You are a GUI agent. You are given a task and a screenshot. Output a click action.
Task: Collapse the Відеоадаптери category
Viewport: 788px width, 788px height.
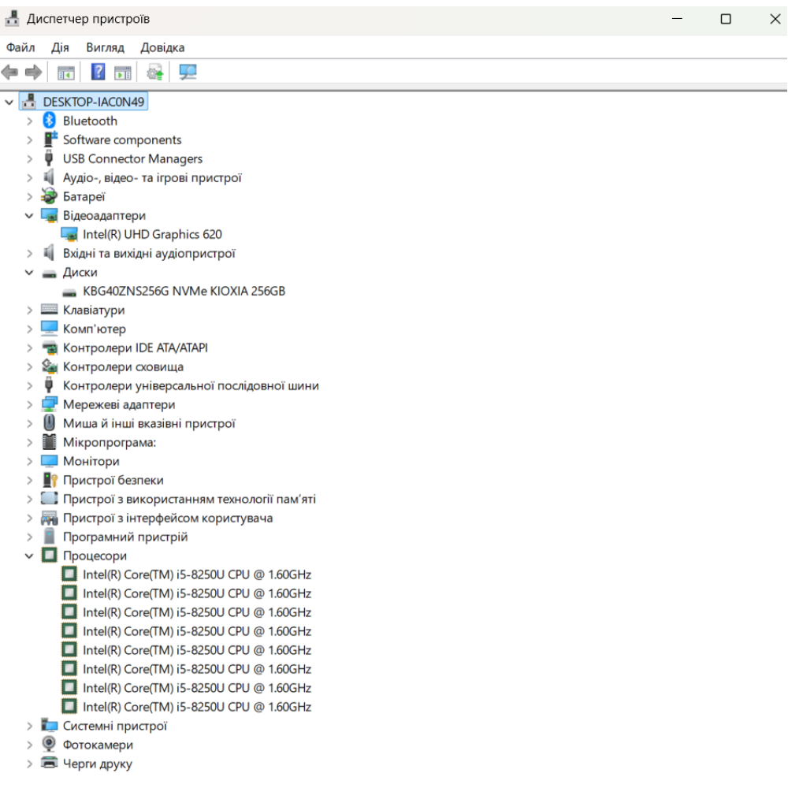(29, 215)
